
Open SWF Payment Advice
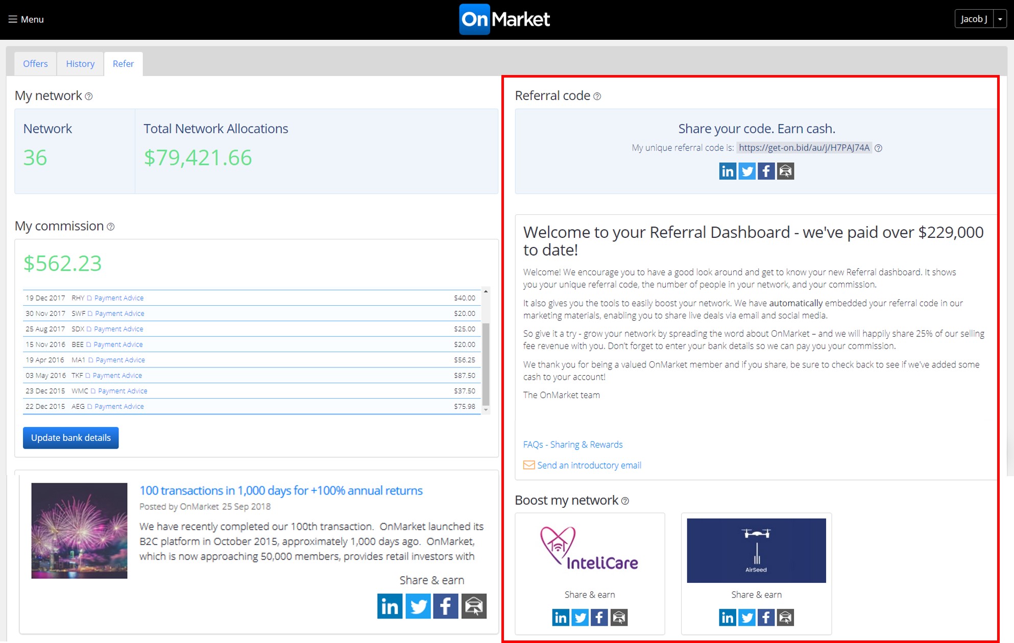[x=119, y=313]
